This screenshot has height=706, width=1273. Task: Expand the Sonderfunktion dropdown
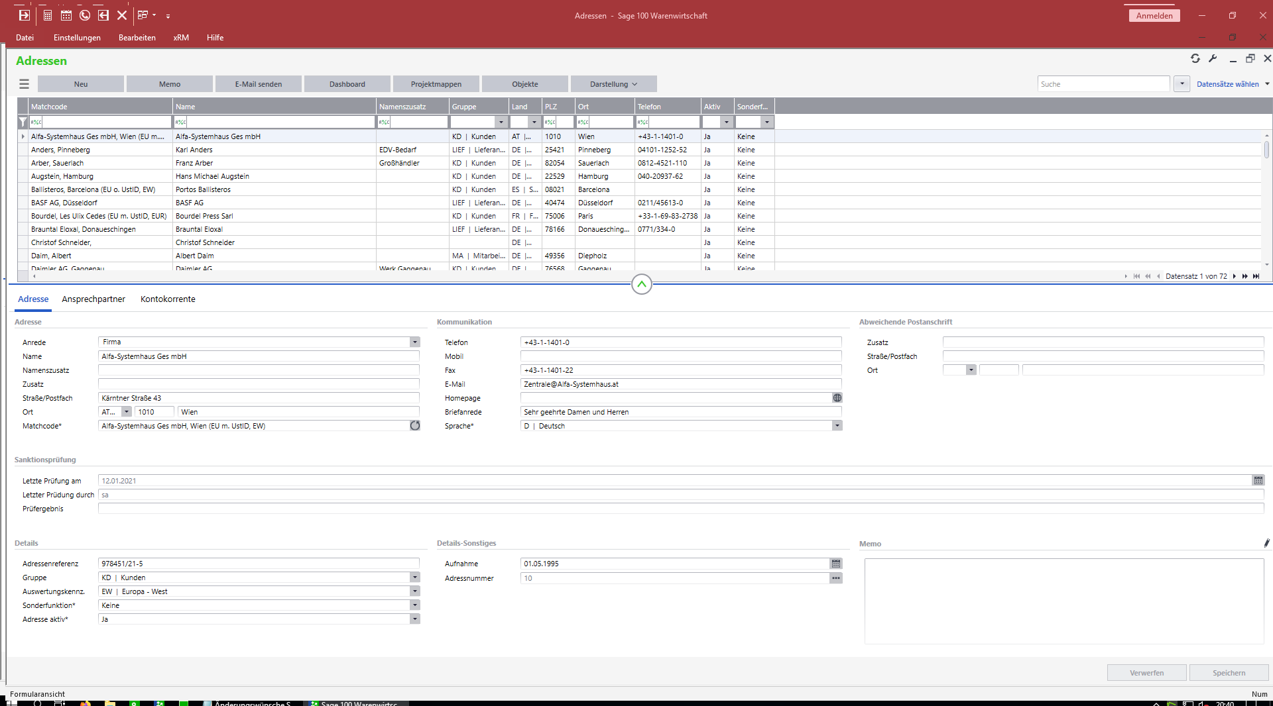tap(415, 605)
